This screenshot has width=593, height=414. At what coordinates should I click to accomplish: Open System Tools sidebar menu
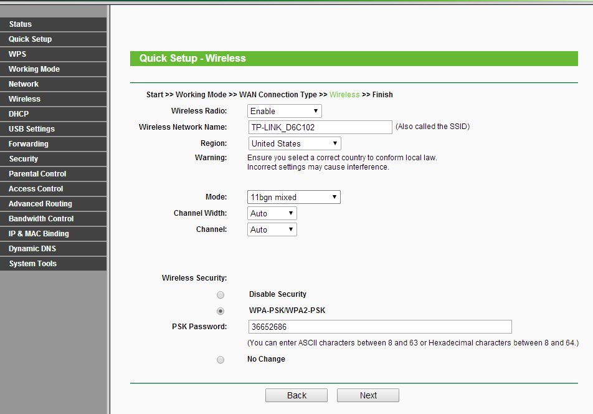[x=53, y=264]
